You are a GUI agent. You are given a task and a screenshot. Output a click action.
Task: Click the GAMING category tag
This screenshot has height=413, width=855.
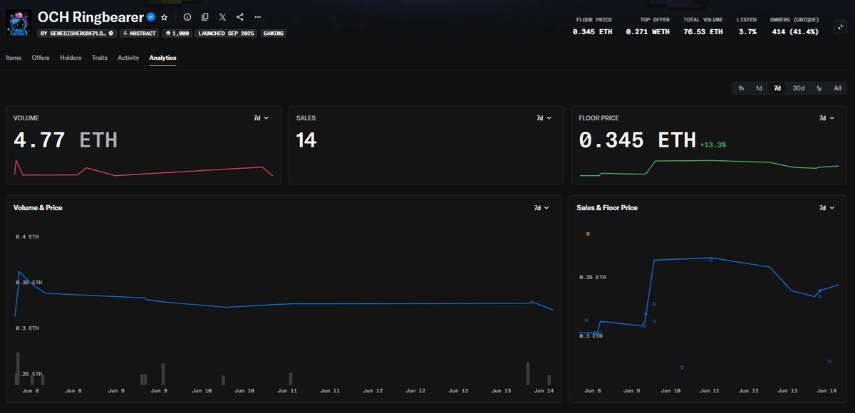pyautogui.click(x=274, y=33)
